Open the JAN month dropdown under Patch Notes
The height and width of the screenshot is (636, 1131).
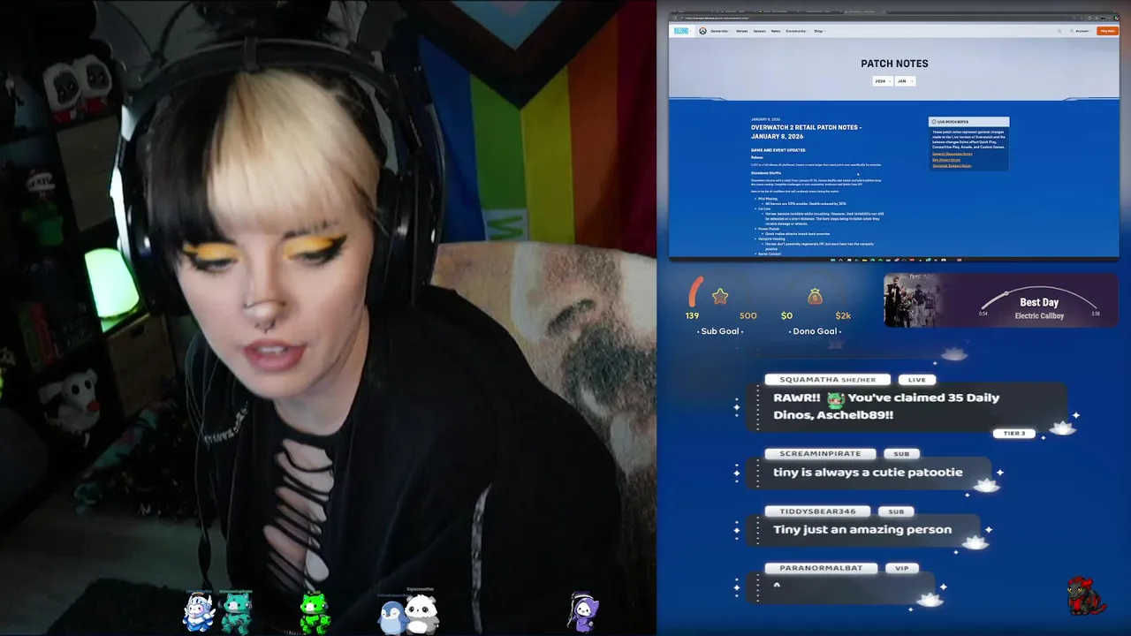point(905,80)
